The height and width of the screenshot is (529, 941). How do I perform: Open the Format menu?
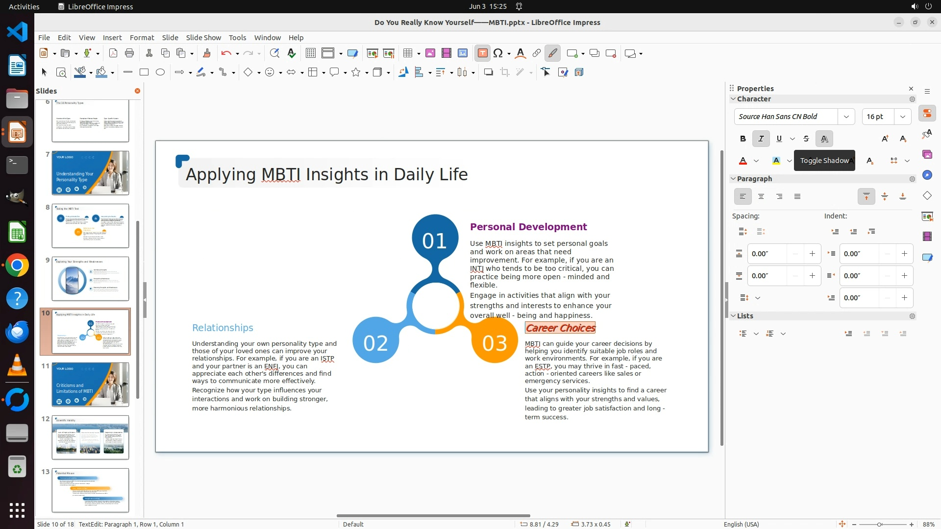click(142, 38)
